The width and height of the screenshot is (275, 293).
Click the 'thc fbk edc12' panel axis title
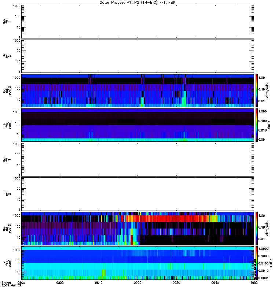click(x=7, y=228)
